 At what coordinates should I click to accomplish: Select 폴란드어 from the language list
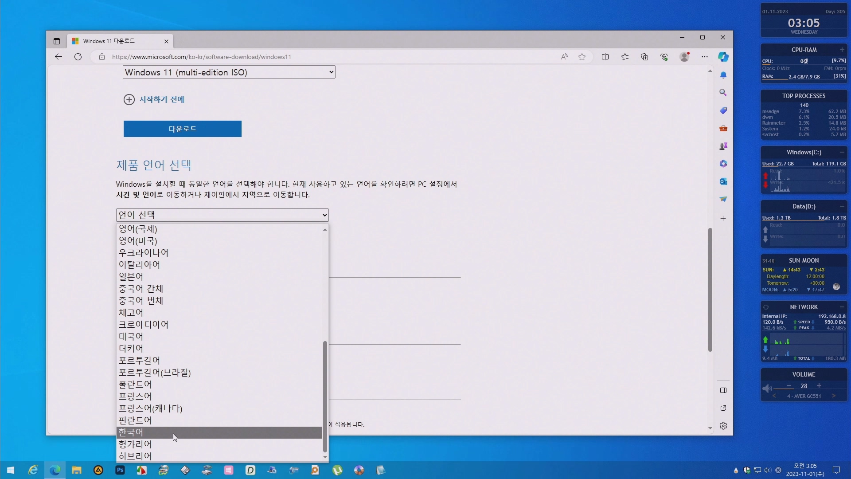pos(219,385)
